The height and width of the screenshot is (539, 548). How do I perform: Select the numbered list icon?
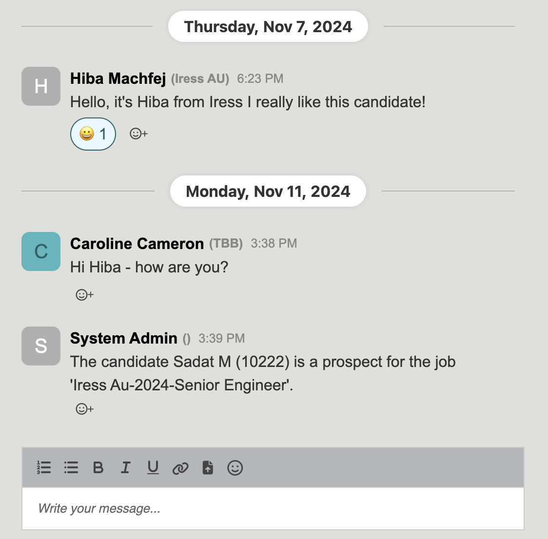point(43,468)
